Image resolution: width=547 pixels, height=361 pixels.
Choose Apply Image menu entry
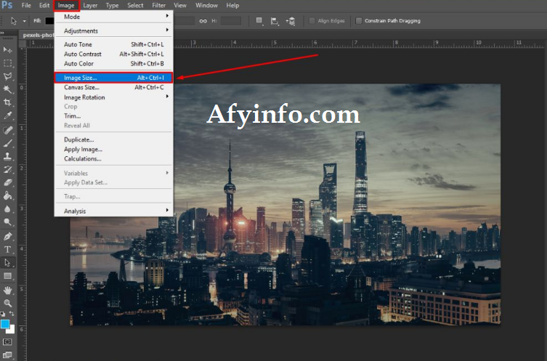114,150
